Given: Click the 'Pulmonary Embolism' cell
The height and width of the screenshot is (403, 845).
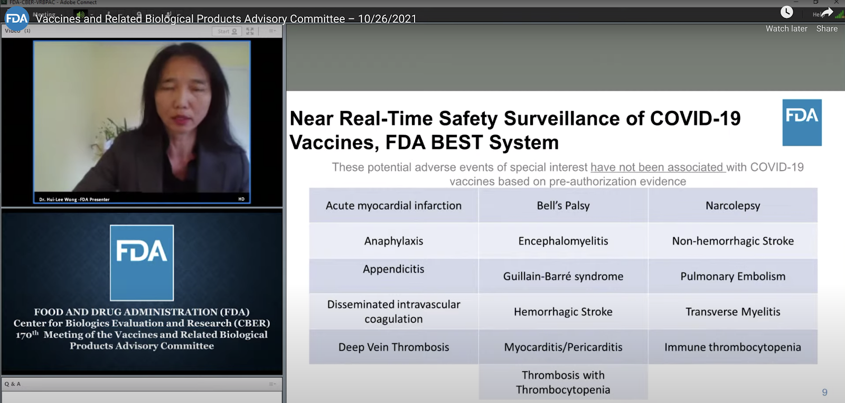Looking at the screenshot, I should pyautogui.click(x=733, y=276).
